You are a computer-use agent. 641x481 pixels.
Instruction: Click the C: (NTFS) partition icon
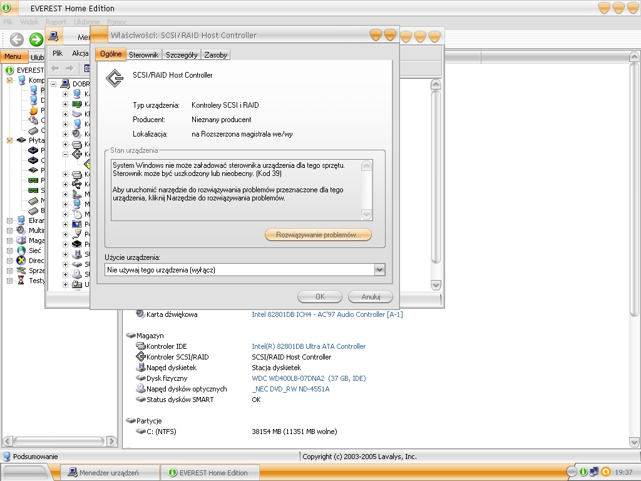(141, 431)
